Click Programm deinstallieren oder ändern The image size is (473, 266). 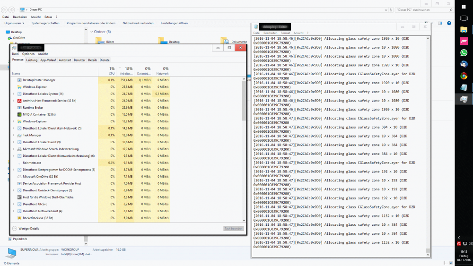click(x=91, y=23)
